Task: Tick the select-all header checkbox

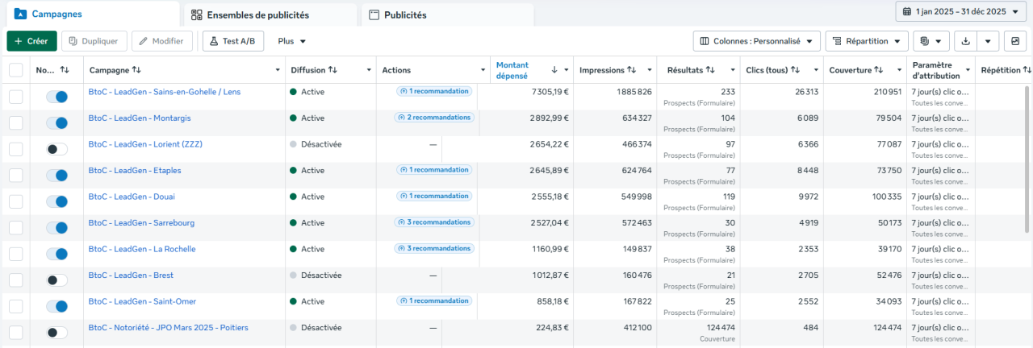Action: coord(16,70)
